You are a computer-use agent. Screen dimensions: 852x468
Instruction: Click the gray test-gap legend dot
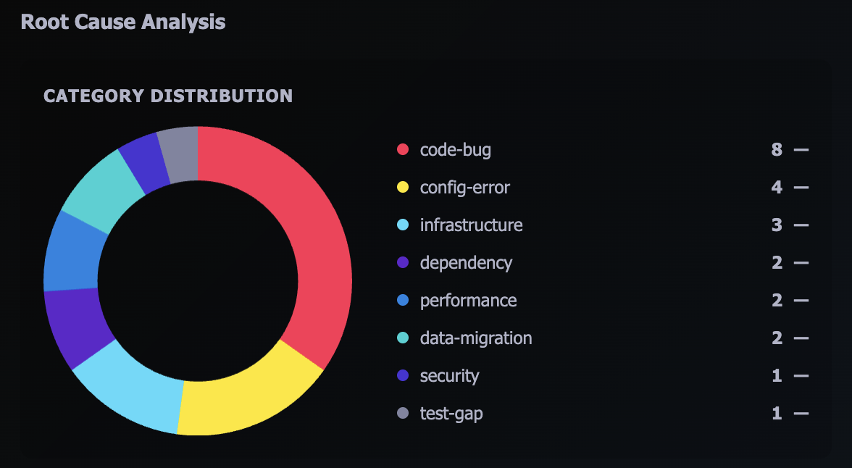click(x=404, y=414)
